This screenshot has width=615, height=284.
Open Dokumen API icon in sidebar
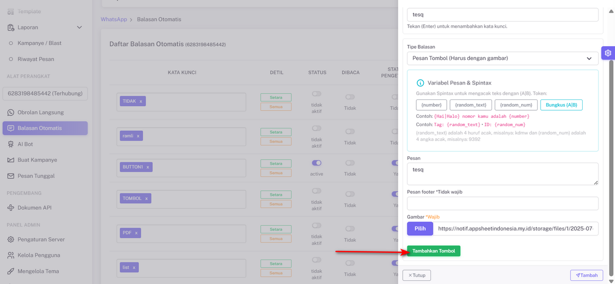[11, 208]
